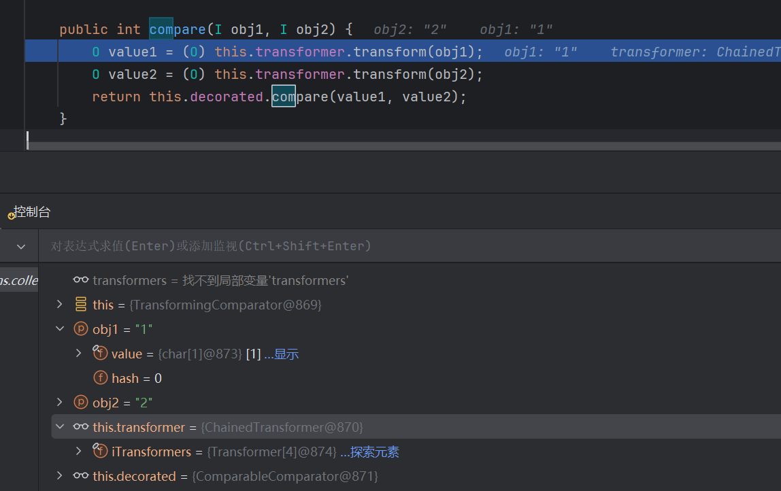
Task: Click the watch icon for this.decorated
Action: click(81, 476)
